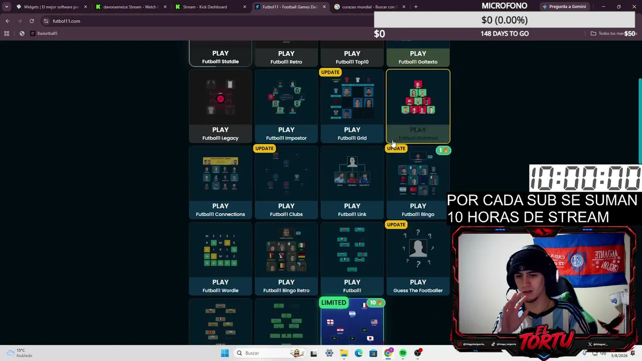Switch to the davooxeneize Stream tab
Image resolution: width=642 pixels, height=361 pixels.
130,7
